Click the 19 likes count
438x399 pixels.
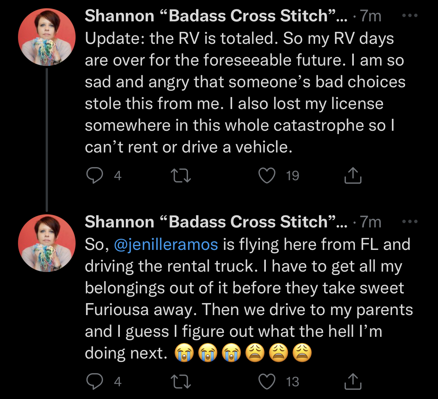pyautogui.click(x=292, y=175)
